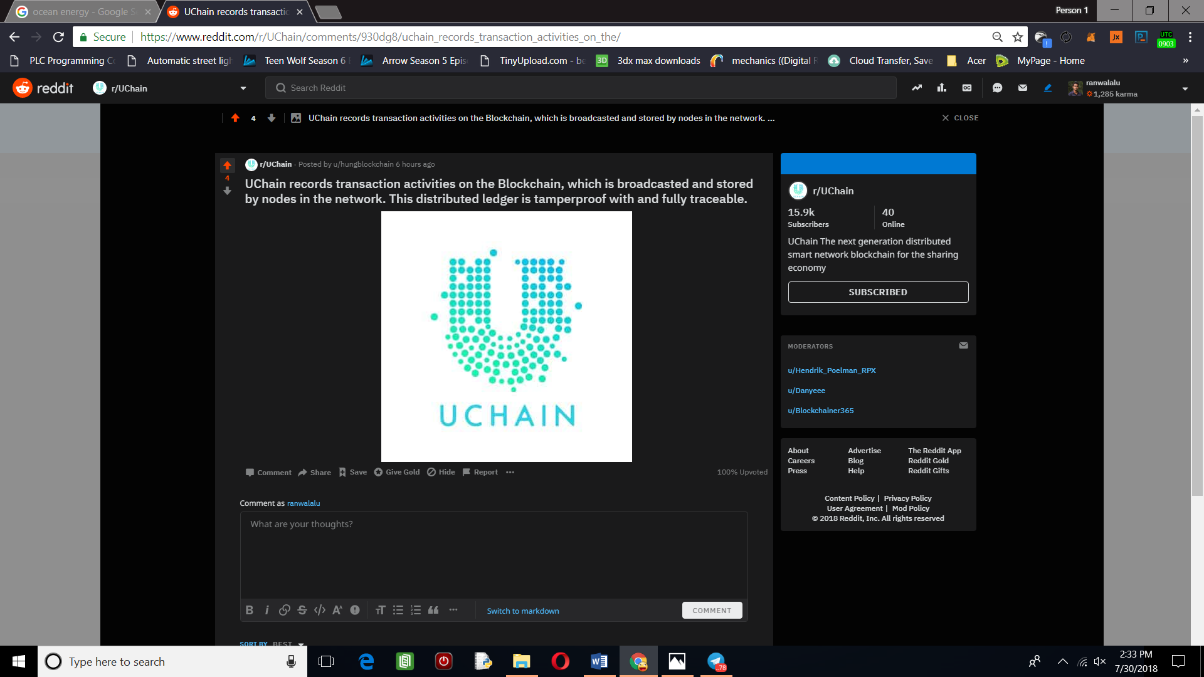Open the Original Content (OC) icon
This screenshot has height=677, width=1204.
pos(967,88)
